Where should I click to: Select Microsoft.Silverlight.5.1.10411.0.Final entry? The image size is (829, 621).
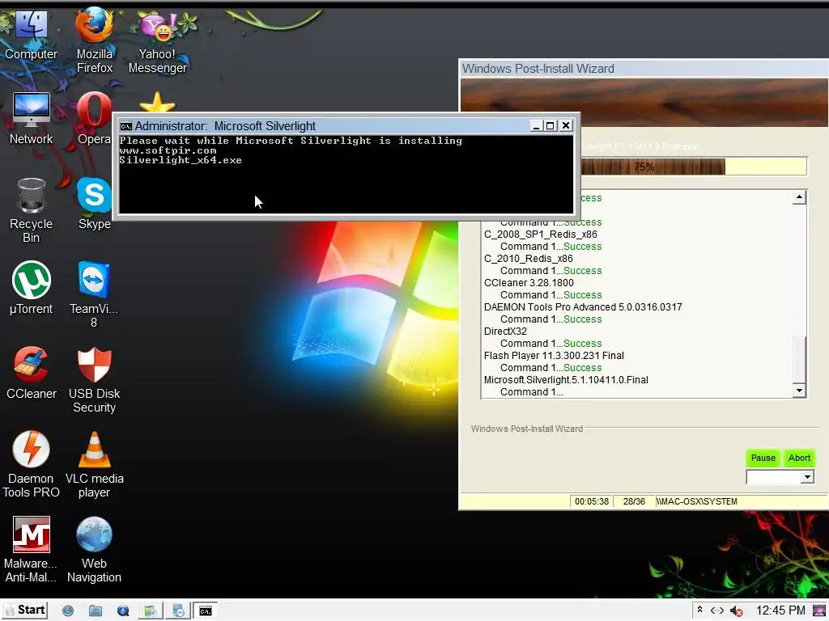[x=566, y=380]
